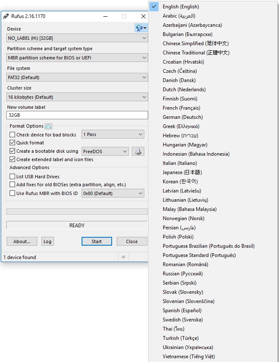Choose Malay (Bahasa Malaysia)
279x362 pixels.
click(213, 209)
